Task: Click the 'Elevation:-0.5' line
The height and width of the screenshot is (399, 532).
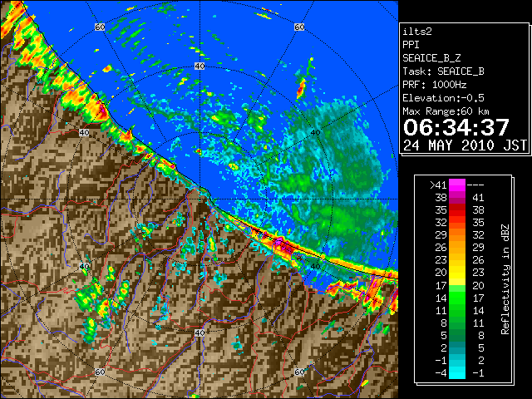Action: [x=443, y=98]
